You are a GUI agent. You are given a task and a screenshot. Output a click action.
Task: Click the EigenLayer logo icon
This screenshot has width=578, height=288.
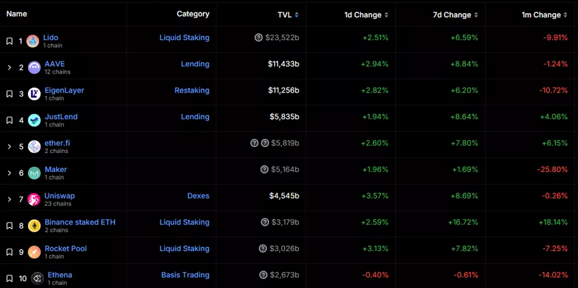tap(34, 94)
